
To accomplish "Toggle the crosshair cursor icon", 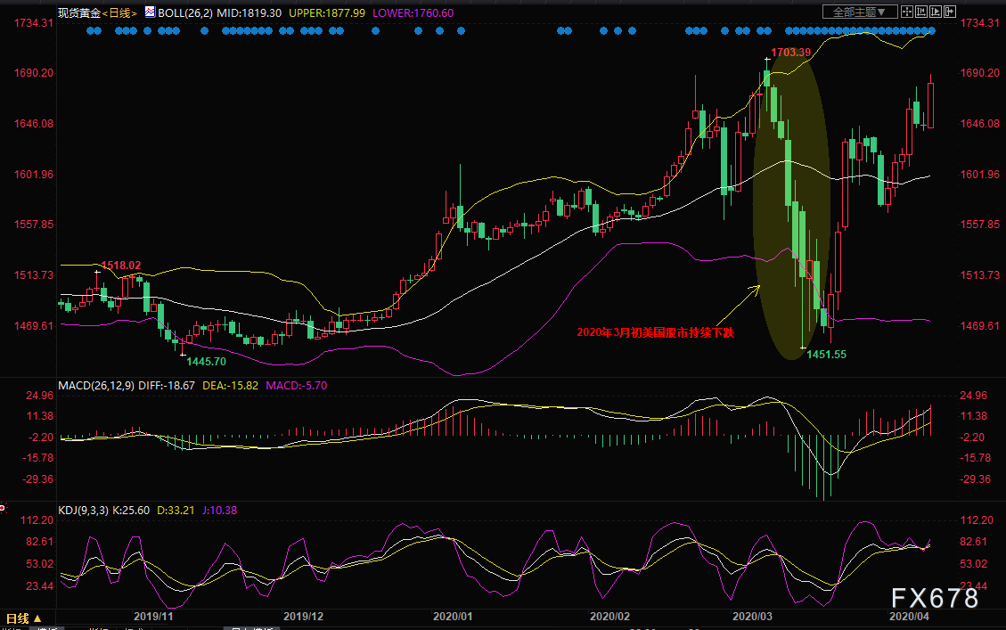I will click(x=907, y=12).
